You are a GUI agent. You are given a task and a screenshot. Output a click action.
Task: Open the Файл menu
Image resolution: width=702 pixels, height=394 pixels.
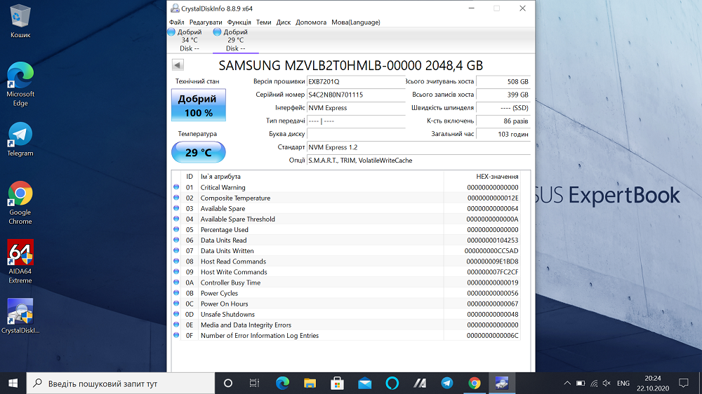tap(176, 22)
